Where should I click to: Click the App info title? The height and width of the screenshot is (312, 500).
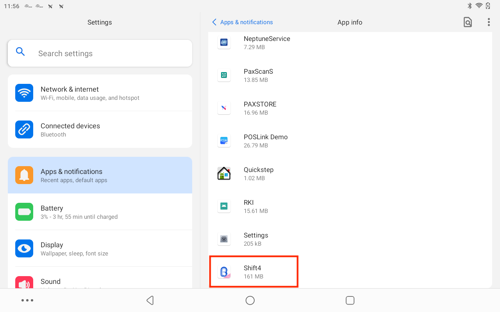coord(350,22)
